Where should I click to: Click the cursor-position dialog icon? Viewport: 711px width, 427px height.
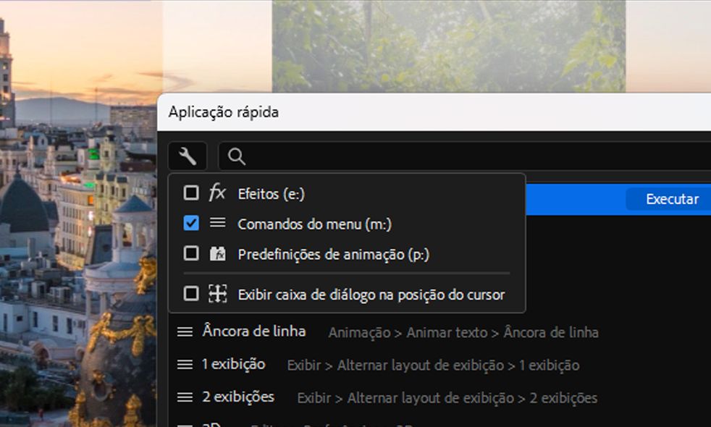[217, 294]
